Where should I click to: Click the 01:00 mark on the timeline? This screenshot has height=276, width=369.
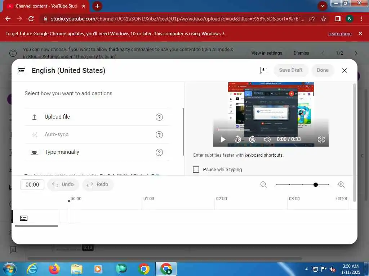click(x=149, y=198)
